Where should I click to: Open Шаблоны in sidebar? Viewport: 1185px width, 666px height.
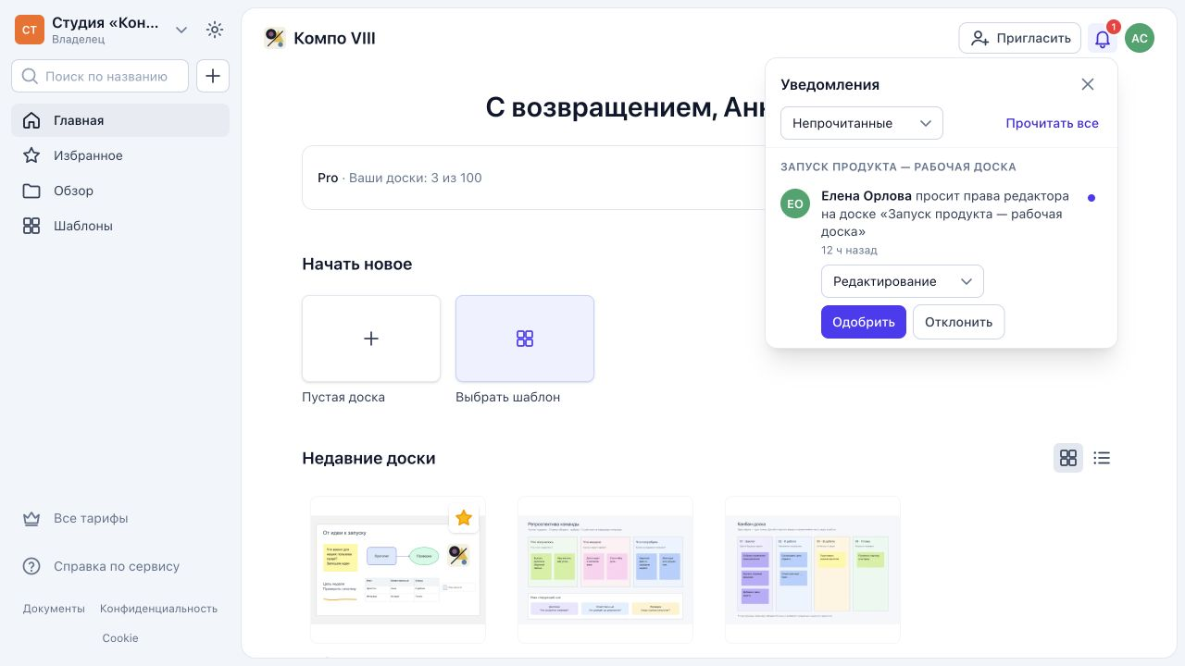pyautogui.click(x=120, y=226)
